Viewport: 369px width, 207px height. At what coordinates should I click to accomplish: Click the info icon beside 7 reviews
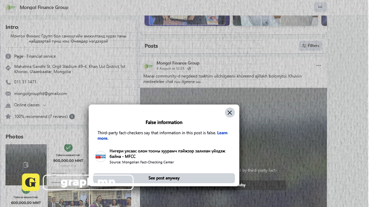click(x=72, y=116)
